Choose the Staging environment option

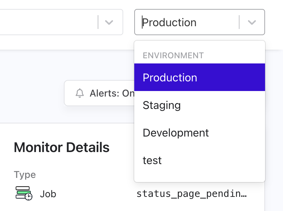pyautogui.click(x=199, y=105)
